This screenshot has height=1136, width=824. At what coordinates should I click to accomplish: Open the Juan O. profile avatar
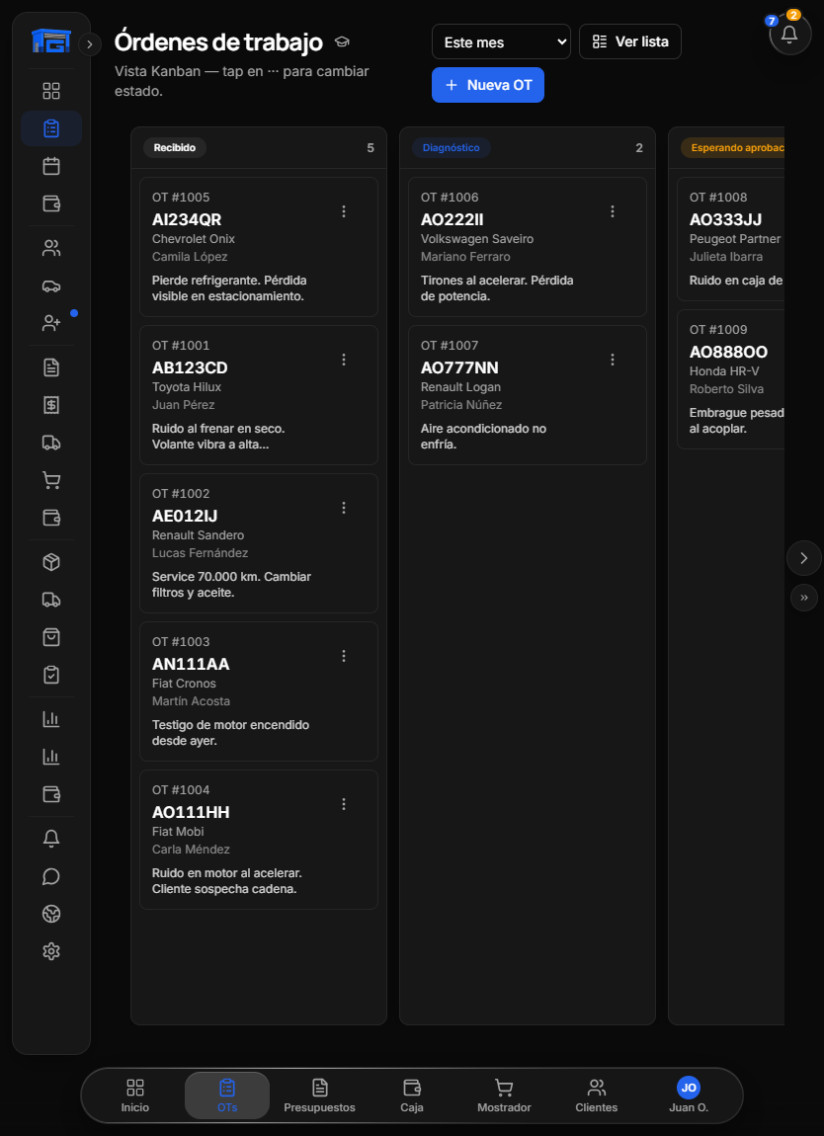point(689,1088)
